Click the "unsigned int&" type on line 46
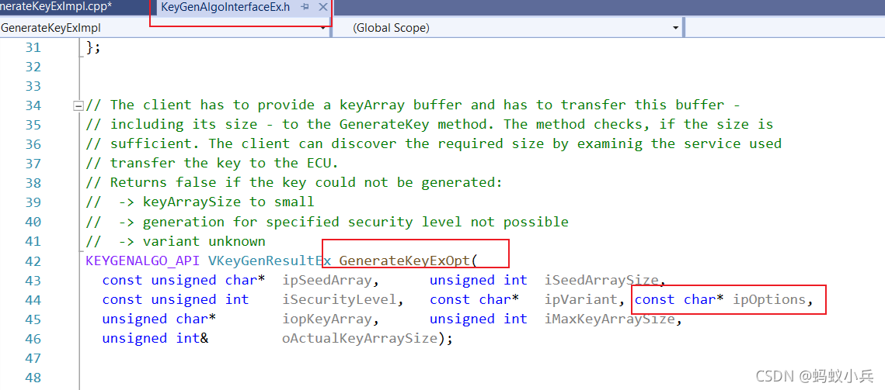 click(x=155, y=338)
